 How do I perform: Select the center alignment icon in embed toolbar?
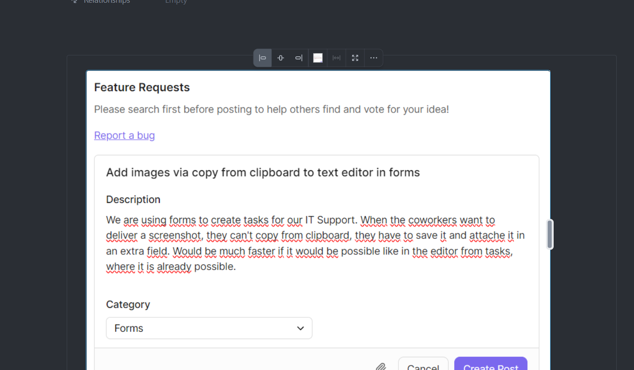pyautogui.click(x=280, y=58)
